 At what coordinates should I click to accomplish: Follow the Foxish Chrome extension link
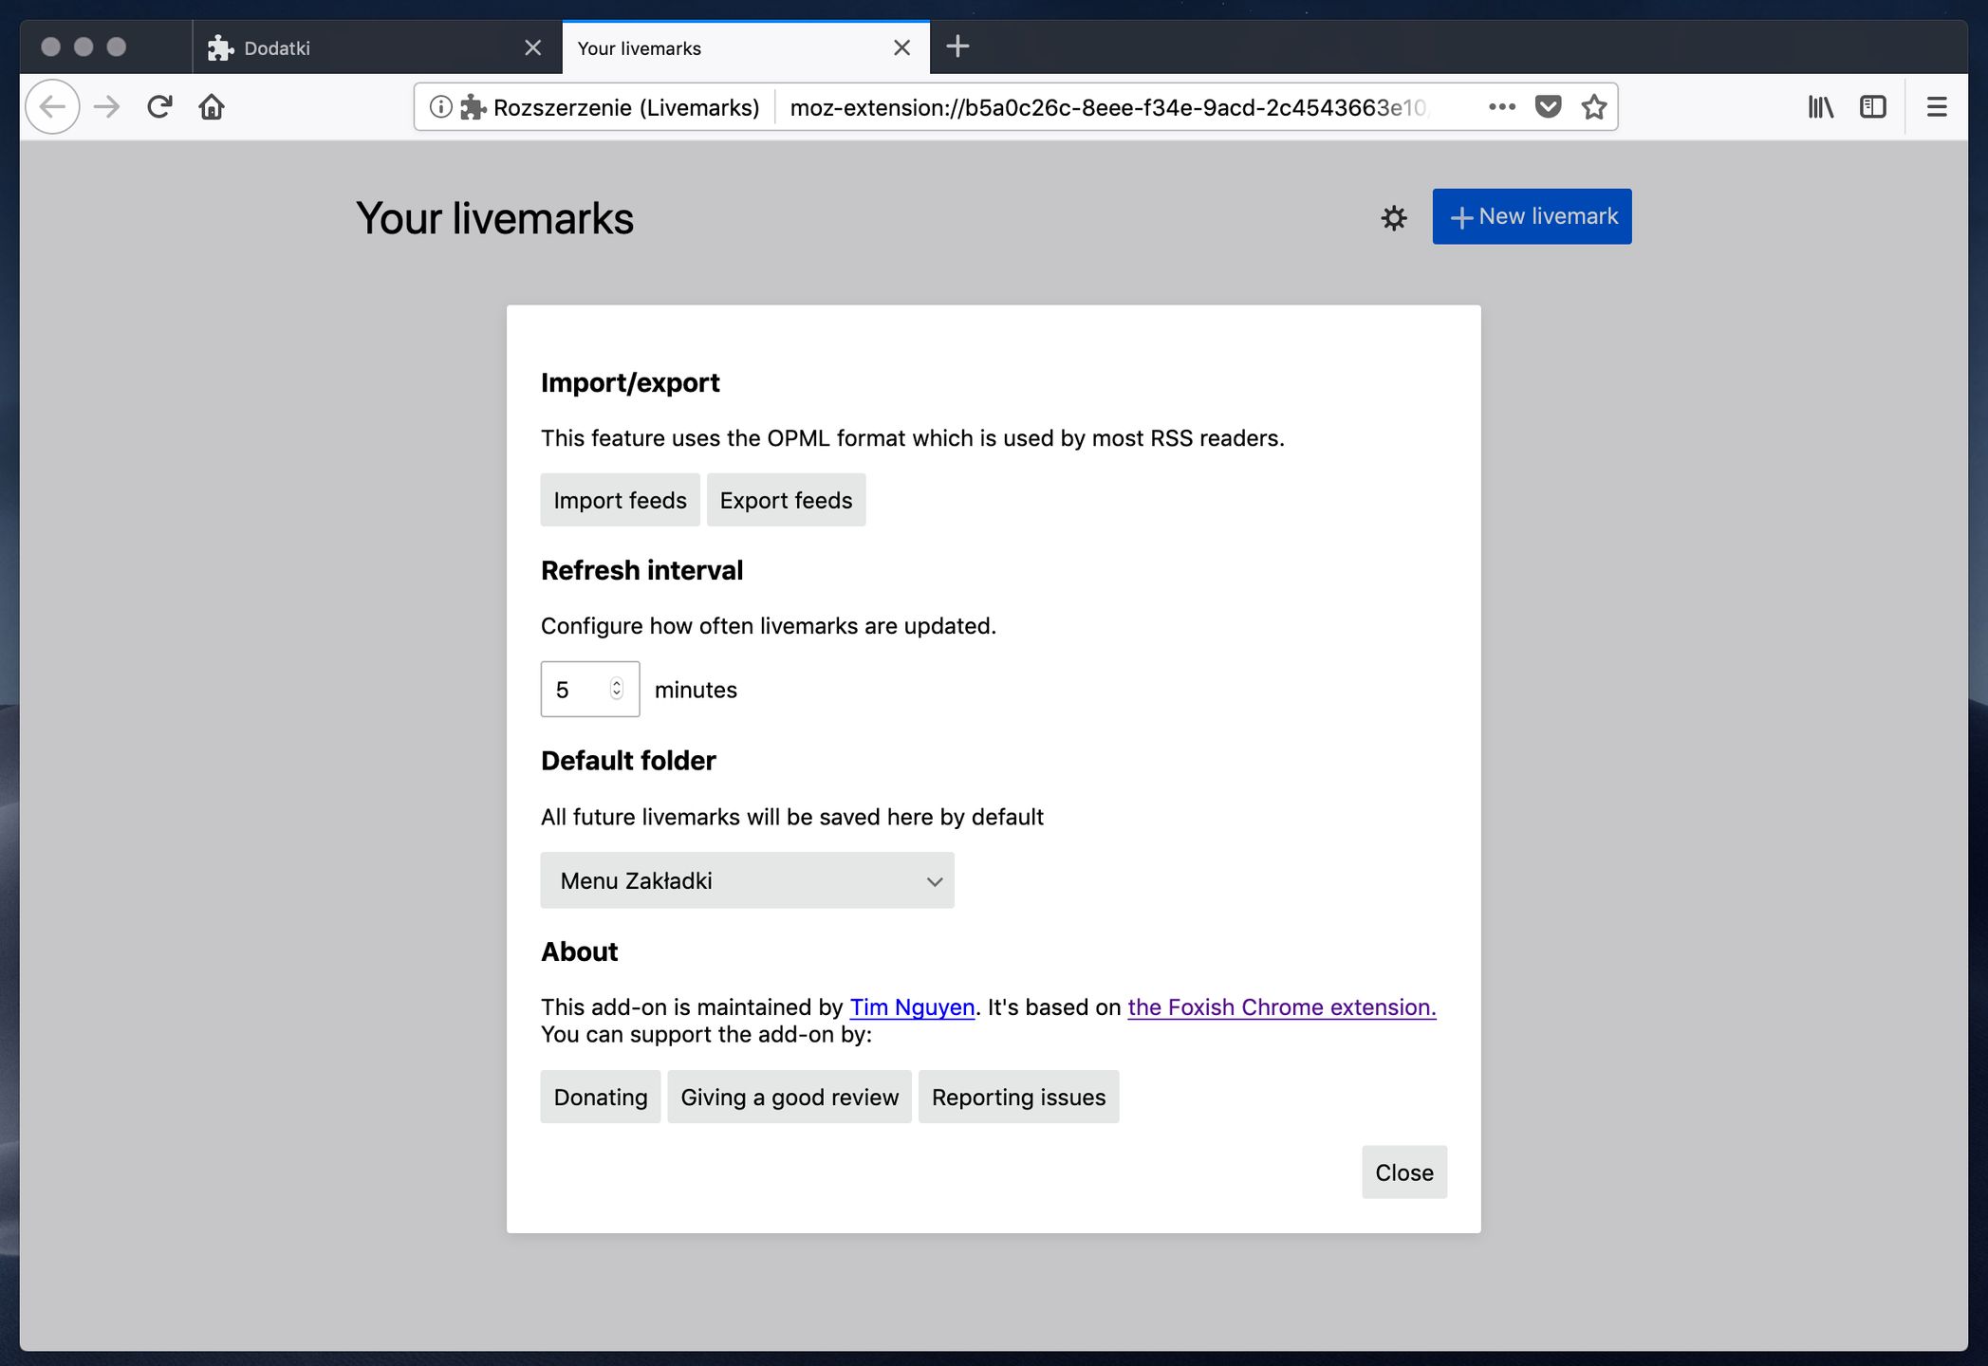pos(1281,1007)
